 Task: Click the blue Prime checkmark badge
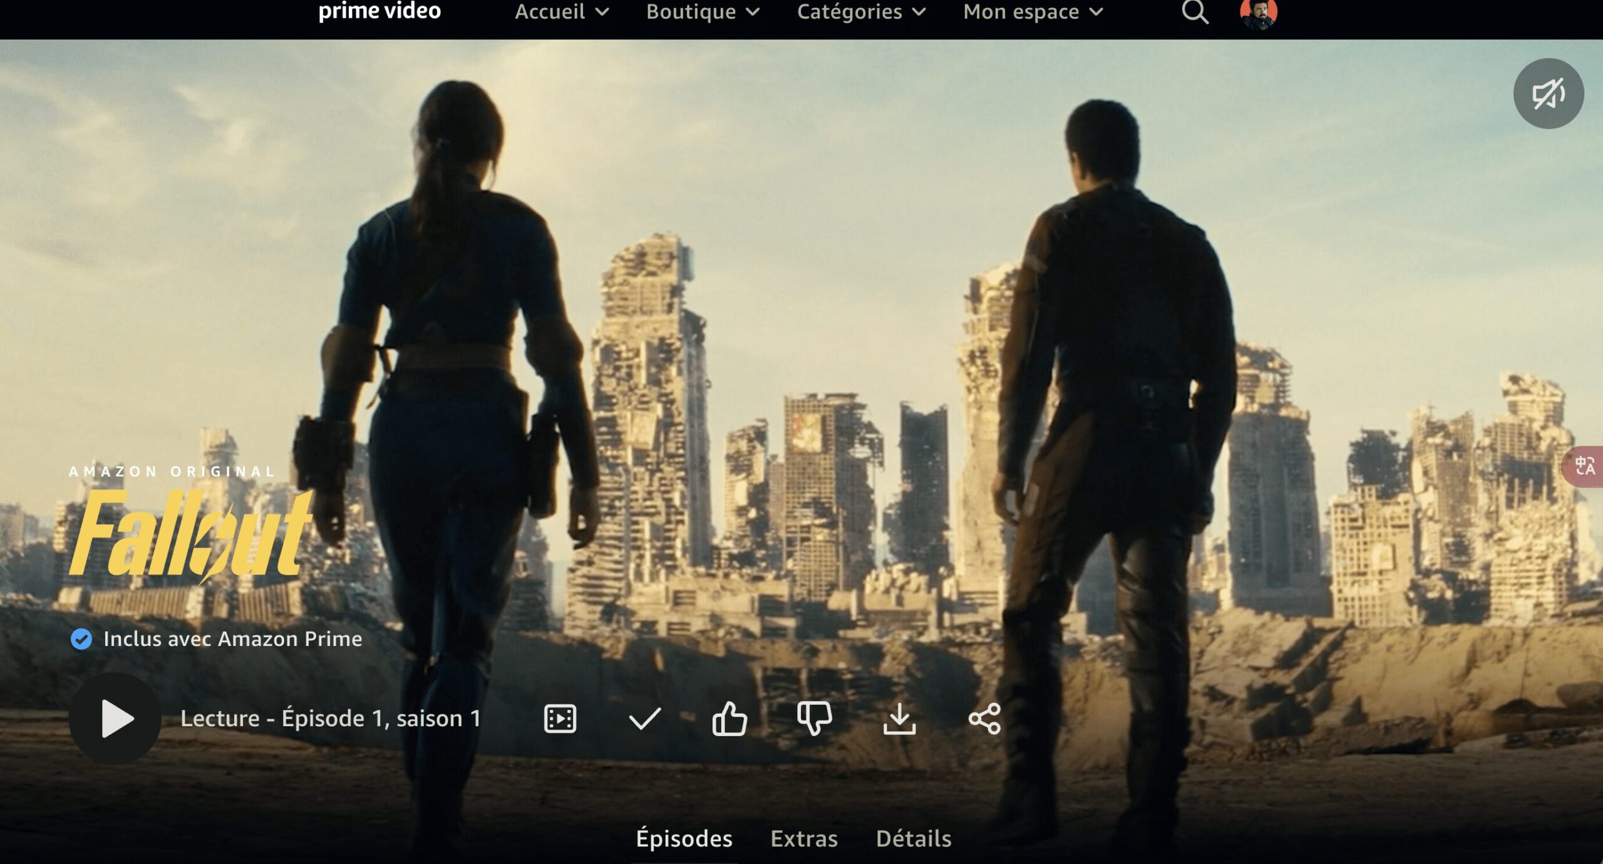pos(81,639)
